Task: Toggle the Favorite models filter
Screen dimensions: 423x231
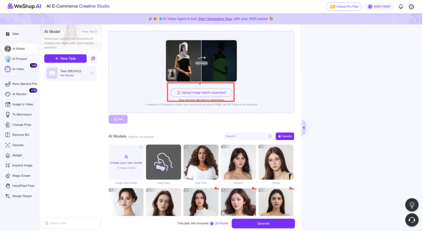Action: pyautogui.click(x=285, y=136)
